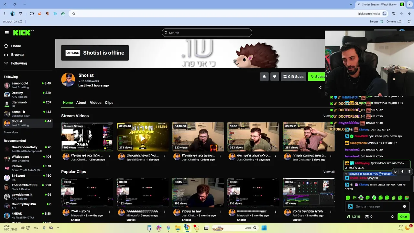Viewport: 414px width, 233px height.
Task: Open chat settings gear icon
Action: click(392, 217)
